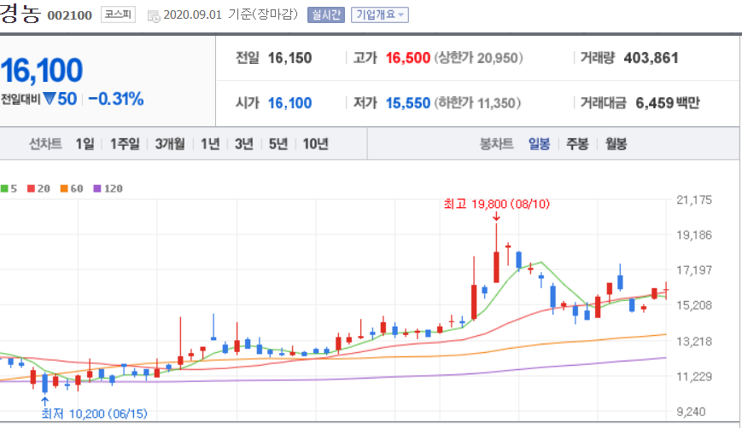Show the 3년 line chart
Image resolution: width=742 pixels, height=428 pixels.
(244, 143)
